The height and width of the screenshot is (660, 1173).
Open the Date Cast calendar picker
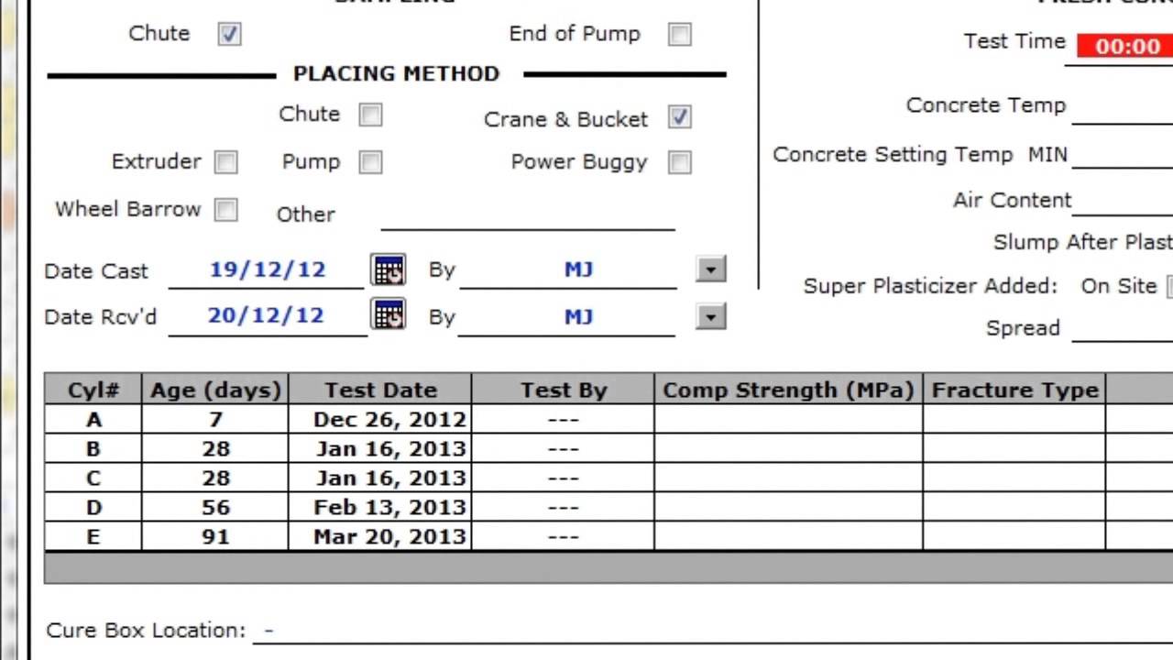(x=389, y=269)
